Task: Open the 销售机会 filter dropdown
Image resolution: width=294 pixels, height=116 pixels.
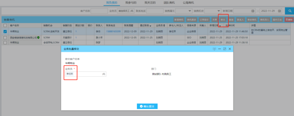Action: point(213,11)
